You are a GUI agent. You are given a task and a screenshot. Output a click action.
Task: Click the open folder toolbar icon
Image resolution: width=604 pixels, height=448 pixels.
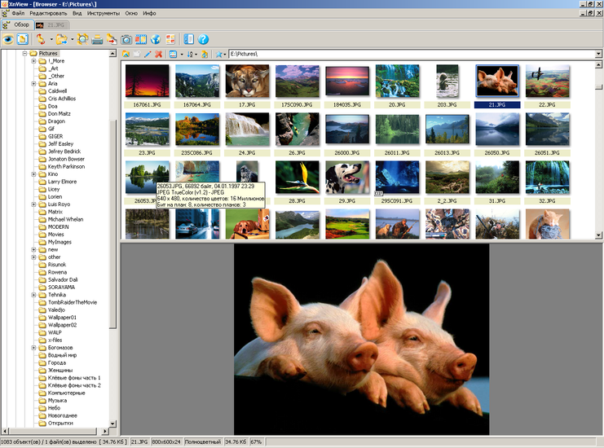click(x=61, y=39)
